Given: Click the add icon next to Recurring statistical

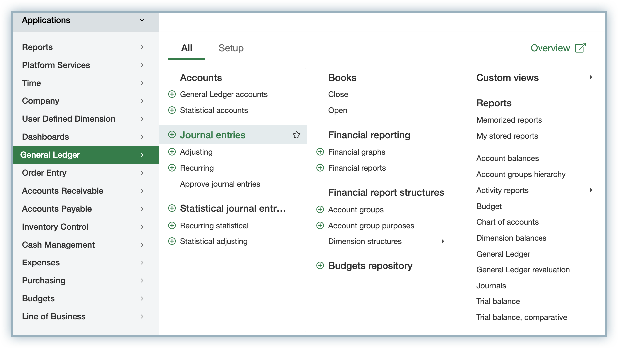Looking at the screenshot, I should tap(172, 226).
